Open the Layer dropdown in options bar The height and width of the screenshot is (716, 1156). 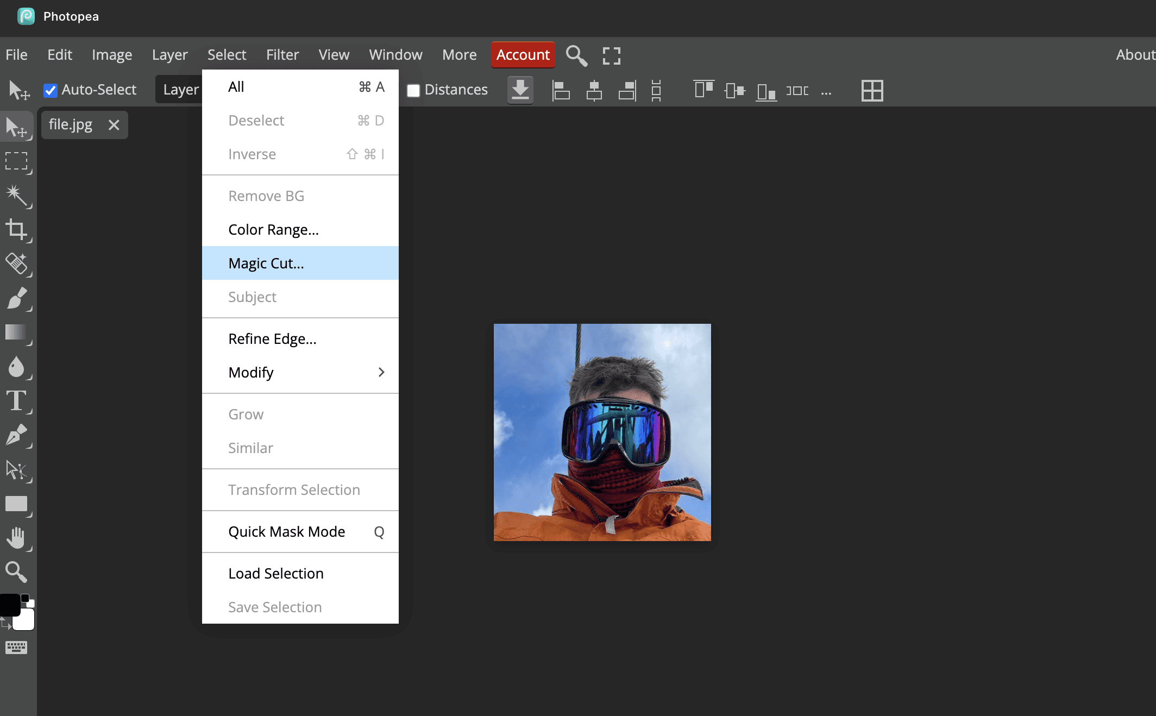tap(180, 90)
